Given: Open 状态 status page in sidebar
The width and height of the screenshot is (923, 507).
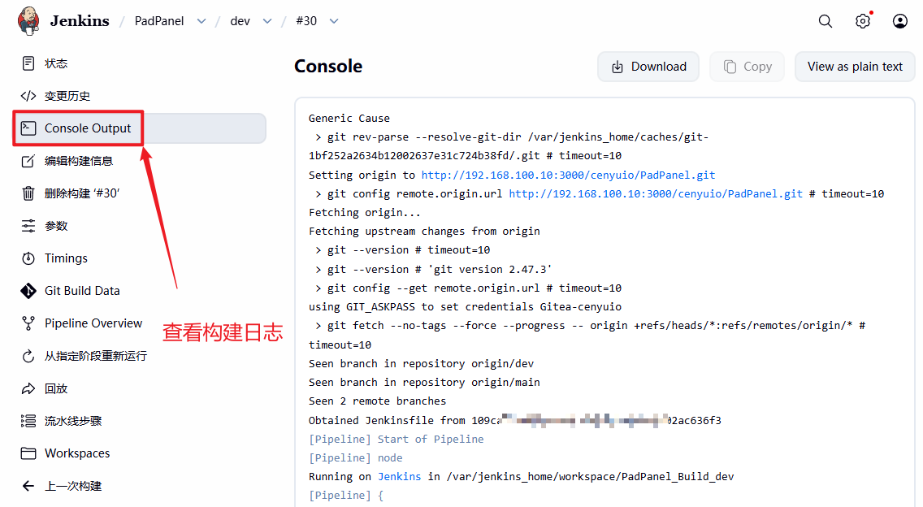Looking at the screenshot, I should [x=56, y=63].
